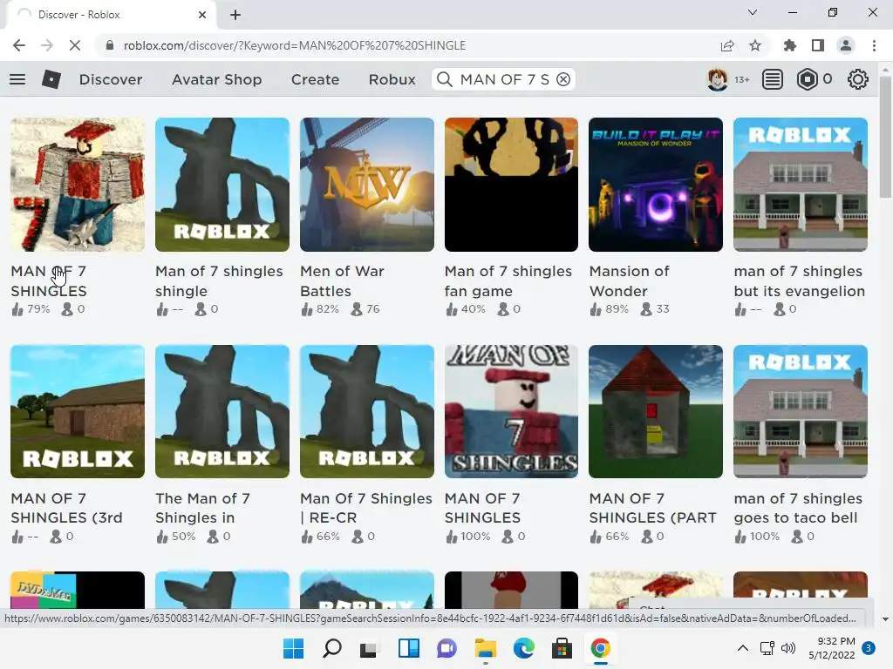Open Windows taskbar search
893x669 pixels.
coord(332,648)
